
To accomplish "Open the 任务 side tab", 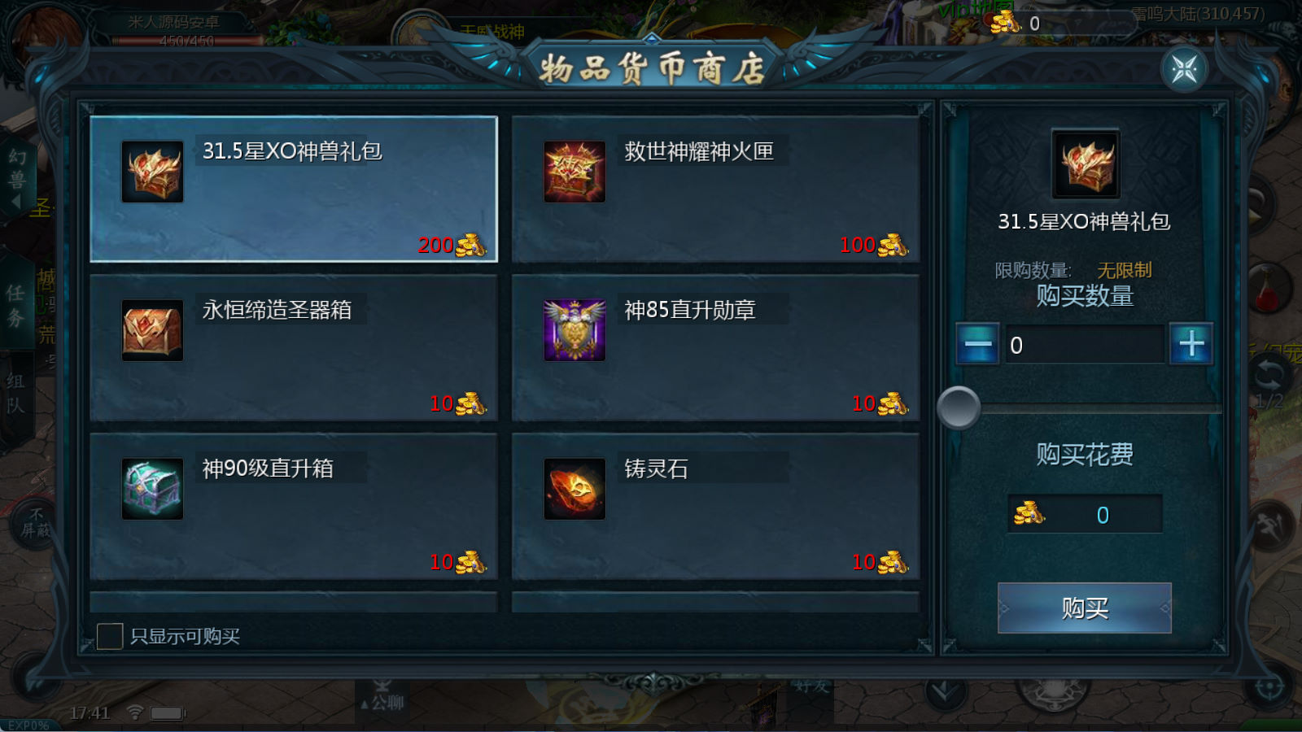I will (x=15, y=305).
